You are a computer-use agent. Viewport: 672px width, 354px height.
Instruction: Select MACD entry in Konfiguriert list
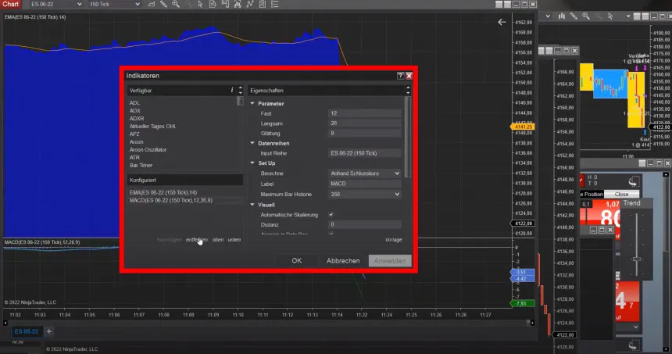coord(170,200)
